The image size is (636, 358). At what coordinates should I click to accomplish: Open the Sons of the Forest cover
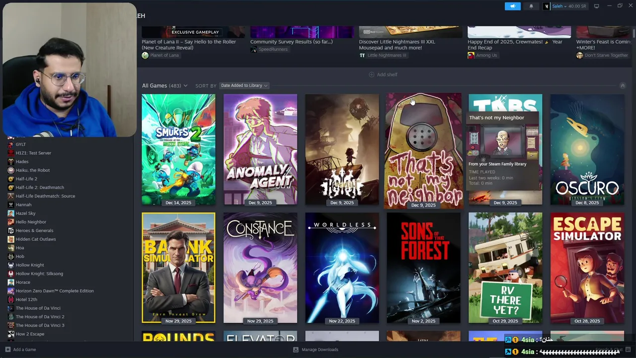424,268
